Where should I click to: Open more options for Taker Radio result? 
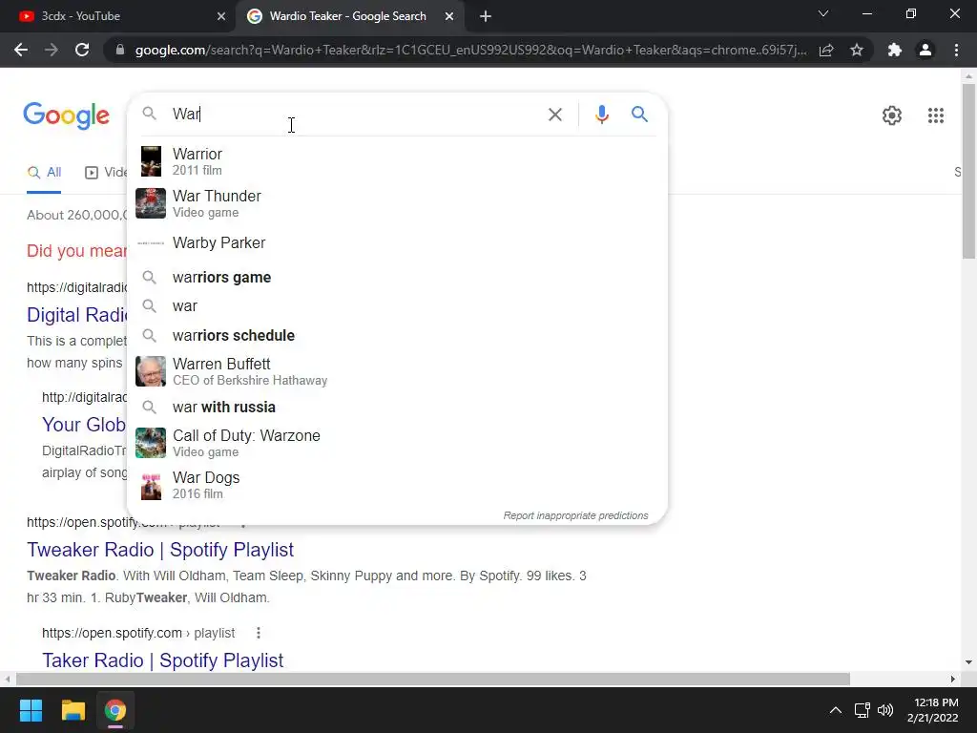pos(258,634)
